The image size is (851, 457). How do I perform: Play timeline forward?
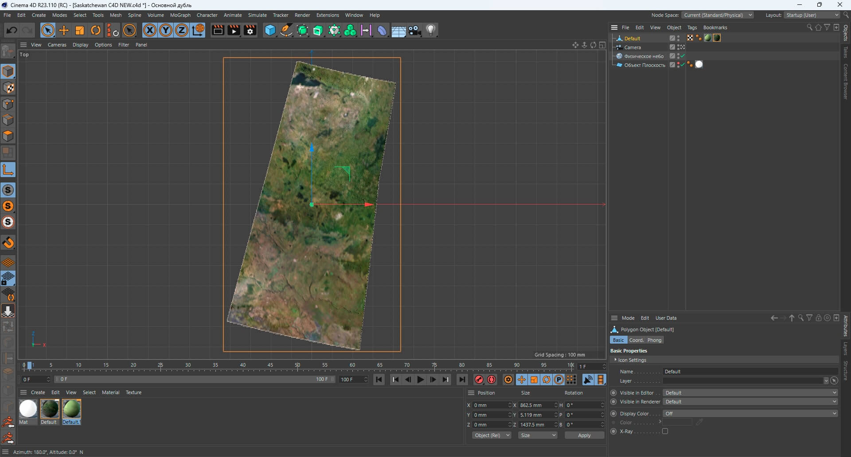coord(420,380)
